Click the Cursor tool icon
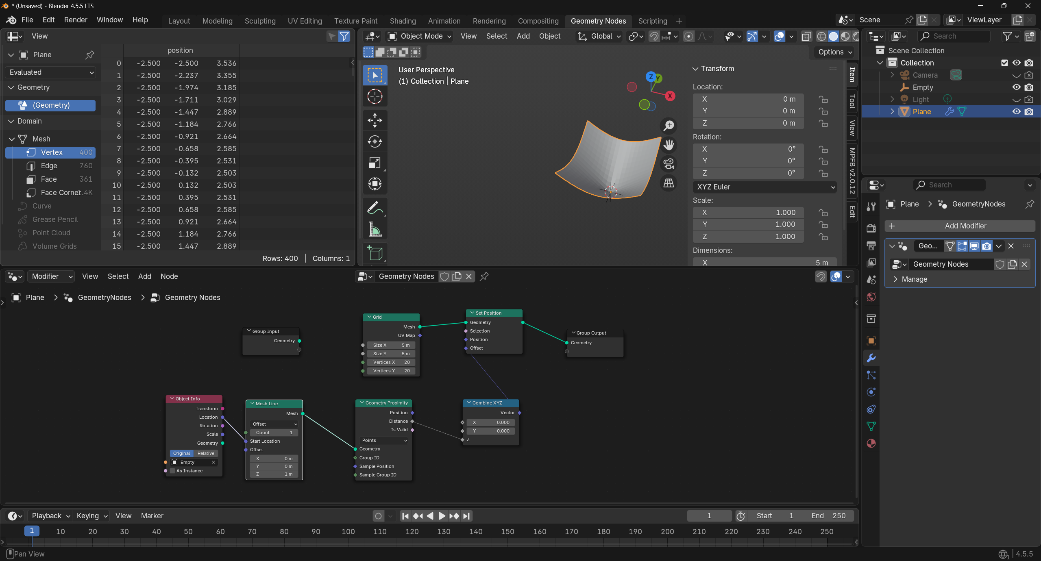Viewport: 1041px width, 561px height. [375, 96]
